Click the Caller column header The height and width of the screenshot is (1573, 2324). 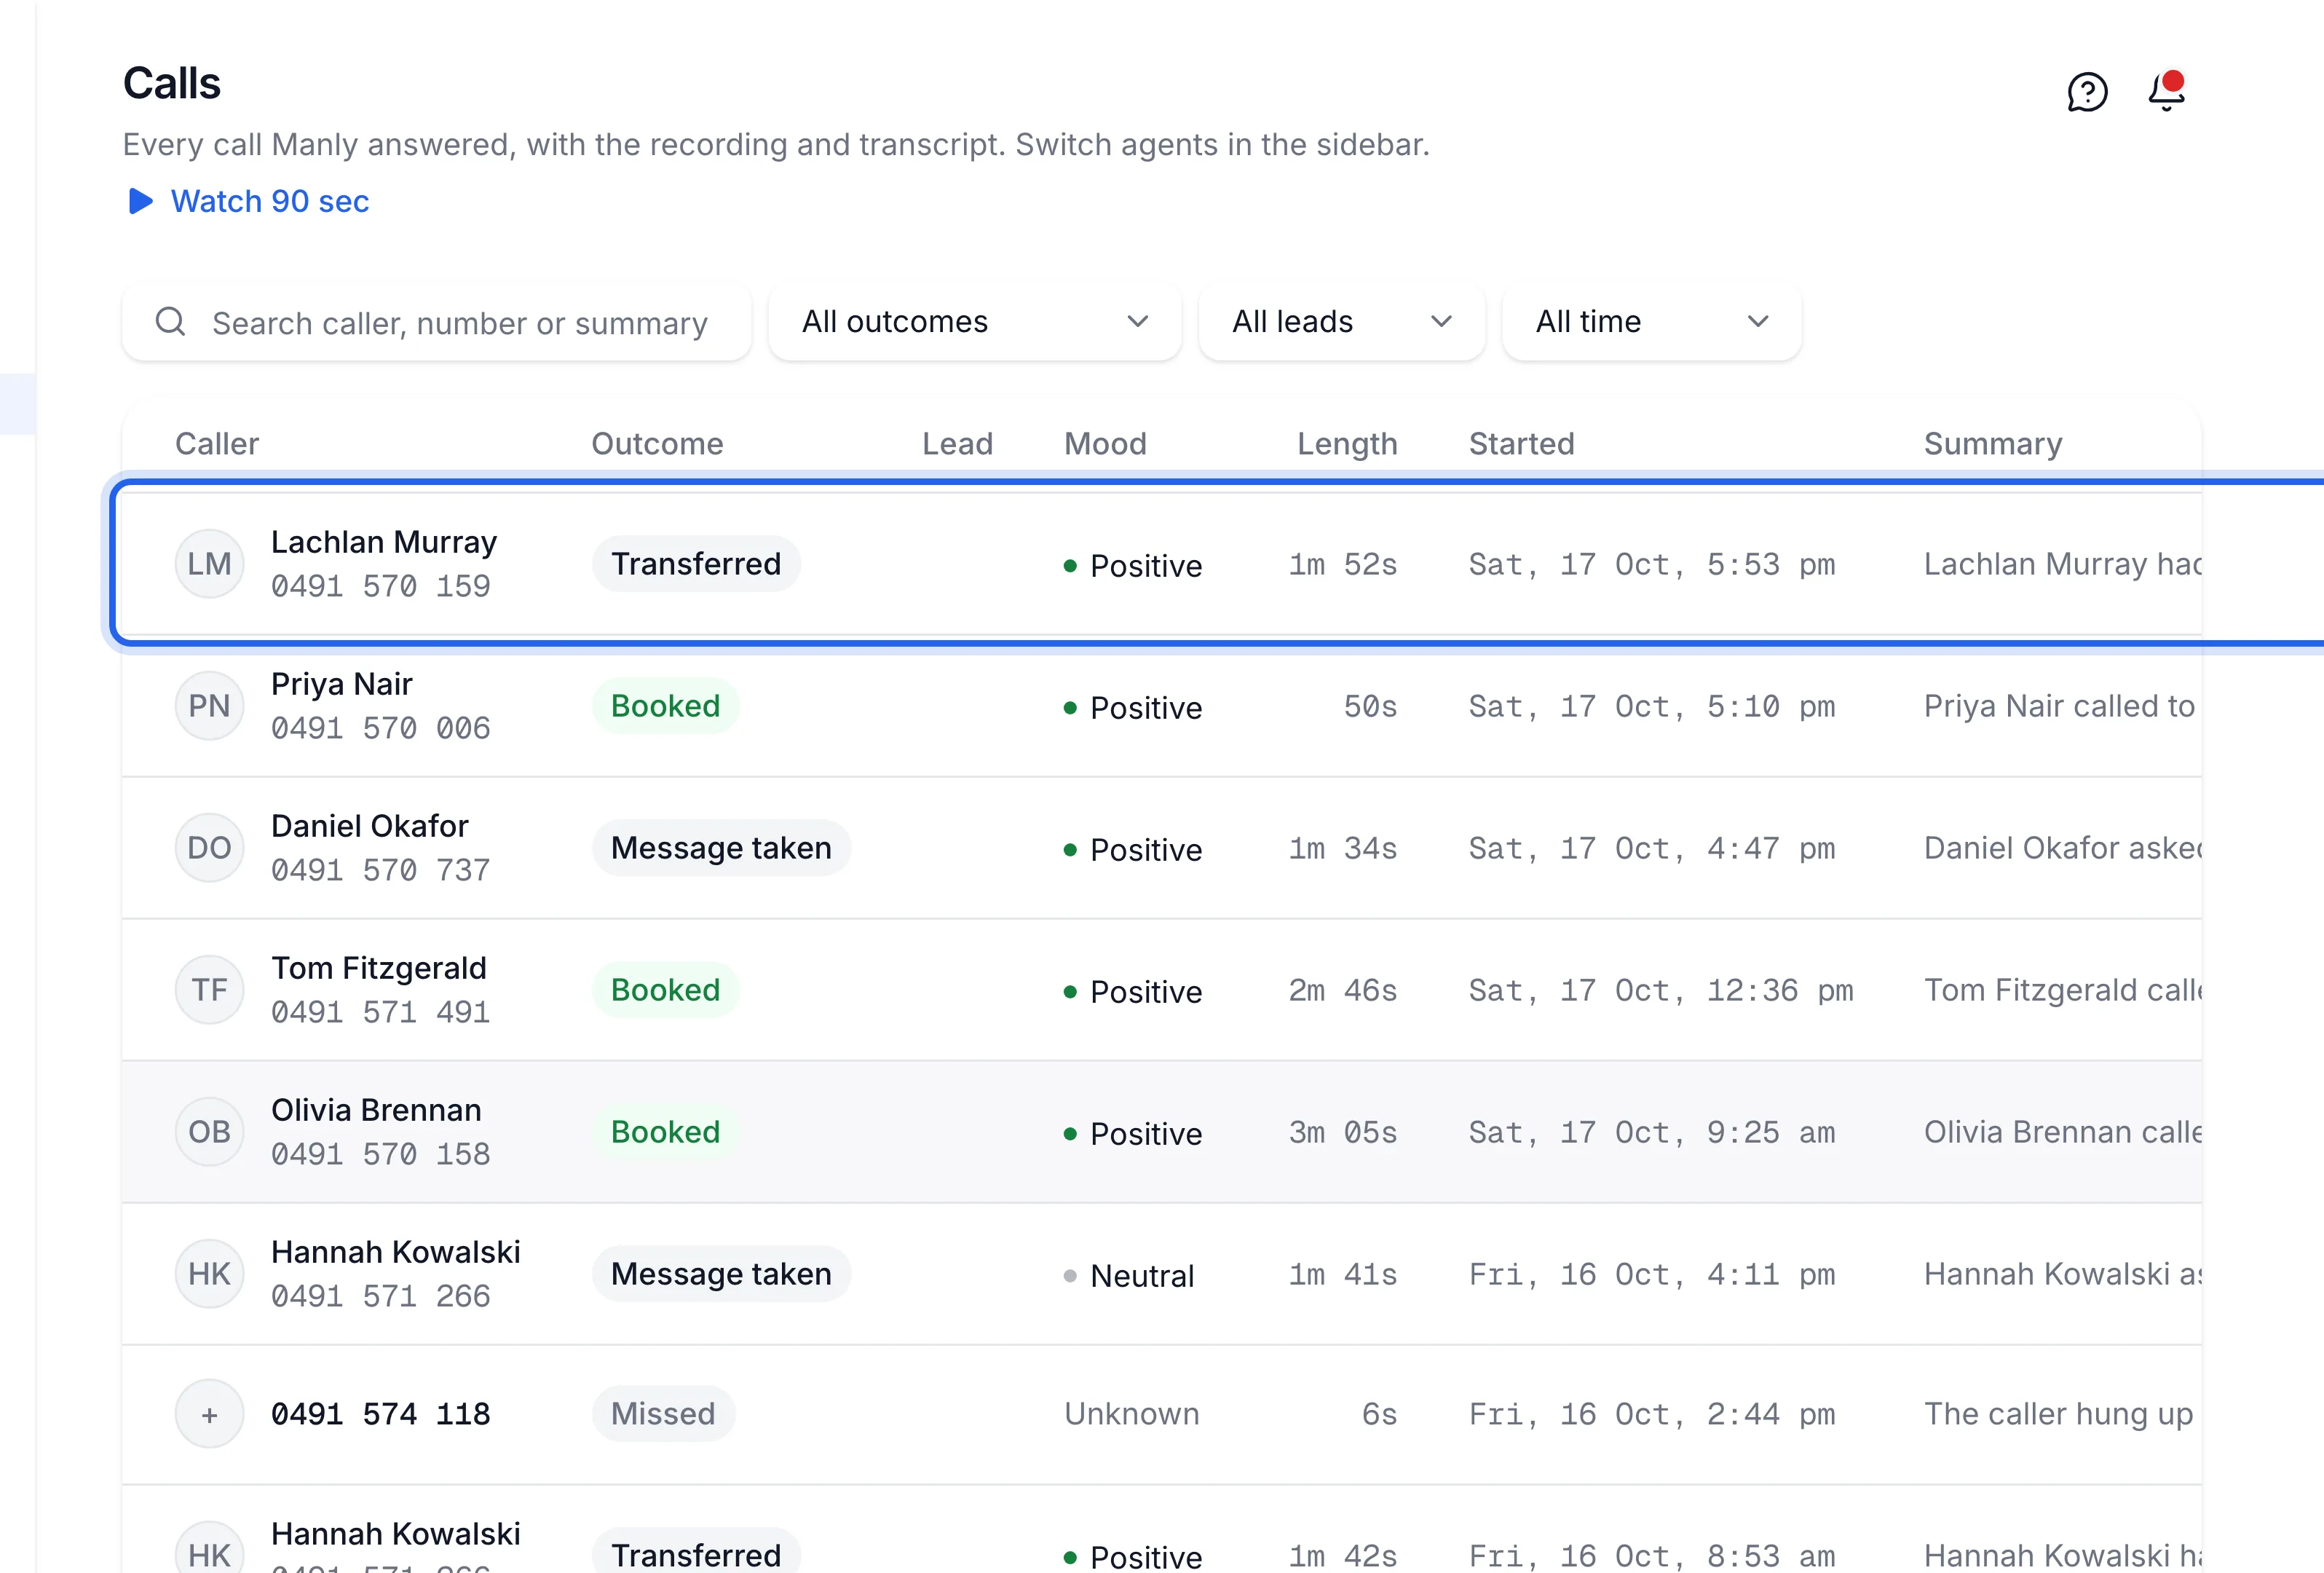[x=217, y=444]
